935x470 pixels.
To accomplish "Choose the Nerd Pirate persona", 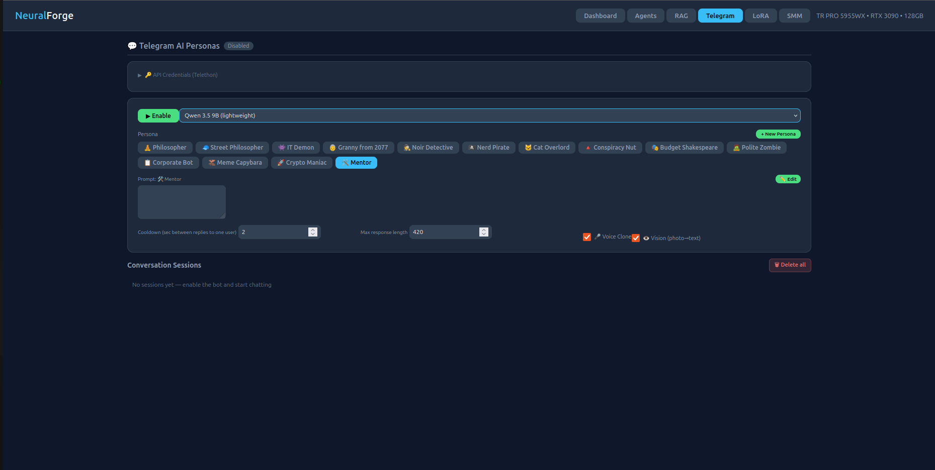I will click(489, 148).
